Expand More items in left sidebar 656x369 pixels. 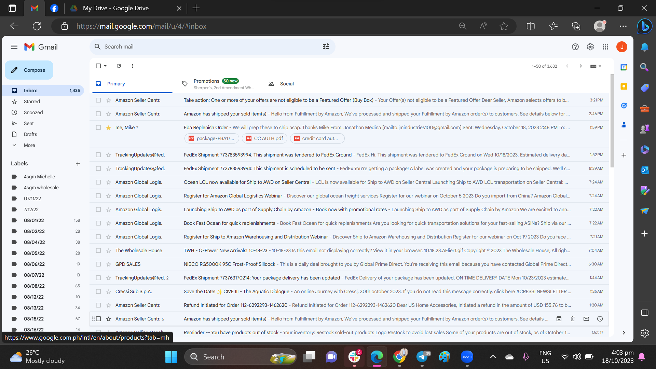click(x=29, y=145)
